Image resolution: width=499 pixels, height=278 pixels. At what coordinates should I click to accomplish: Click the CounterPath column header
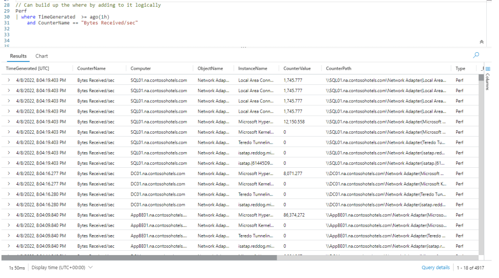pos(339,69)
